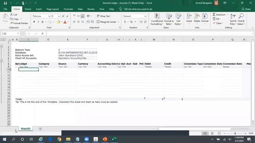255x143 pixels.
Task: Open Find & Select menu
Action: pyautogui.click(x=241, y=19)
